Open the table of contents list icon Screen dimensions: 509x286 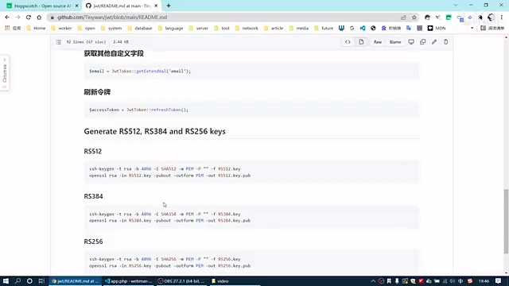(58, 42)
